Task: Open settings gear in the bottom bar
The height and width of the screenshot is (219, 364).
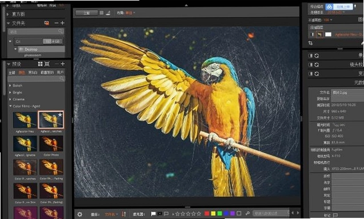Action: [x=79, y=214]
